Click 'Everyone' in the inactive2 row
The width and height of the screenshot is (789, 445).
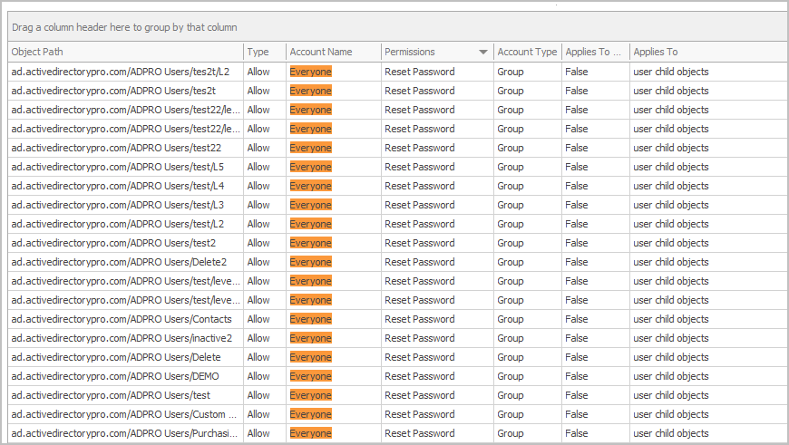[310, 338]
